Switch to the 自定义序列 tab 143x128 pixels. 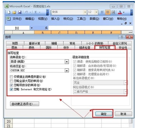tap(120, 43)
